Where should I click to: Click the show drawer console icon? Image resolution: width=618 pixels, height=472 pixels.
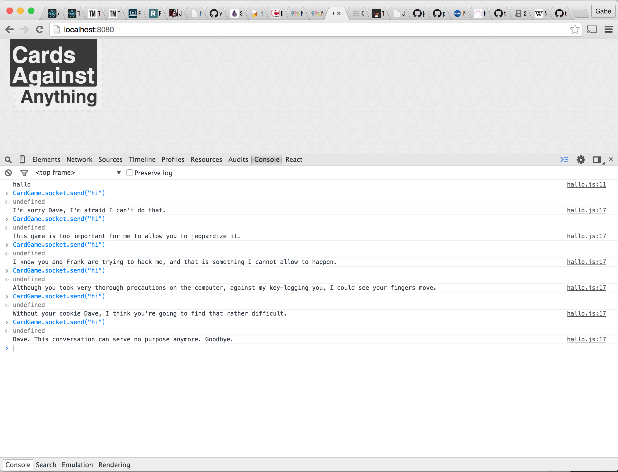coord(564,160)
